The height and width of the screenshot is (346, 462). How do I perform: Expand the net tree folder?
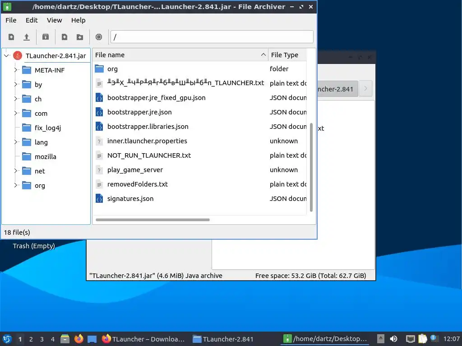(x=16, y=171)
